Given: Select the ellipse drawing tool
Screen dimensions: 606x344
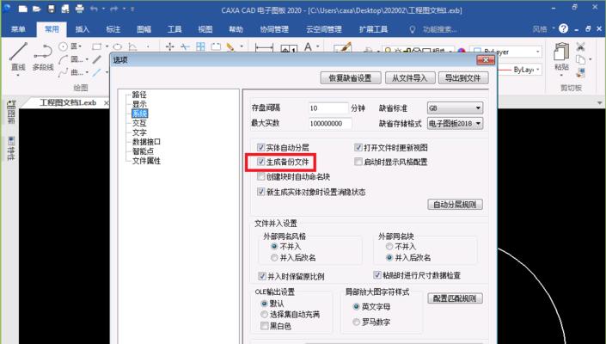Looking at the screenshot, I should (x=118, y=46).
